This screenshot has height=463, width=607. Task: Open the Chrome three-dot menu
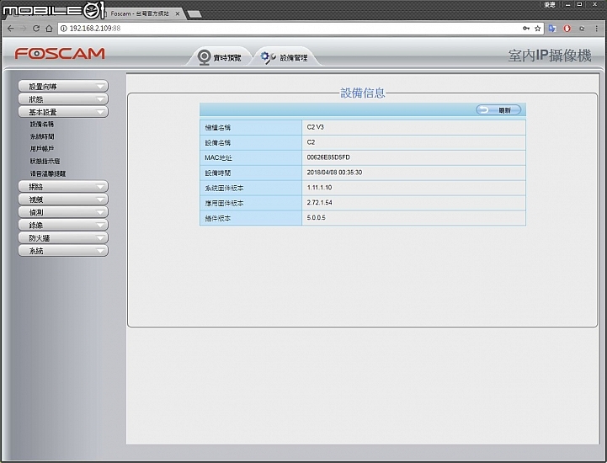[597, 29]
